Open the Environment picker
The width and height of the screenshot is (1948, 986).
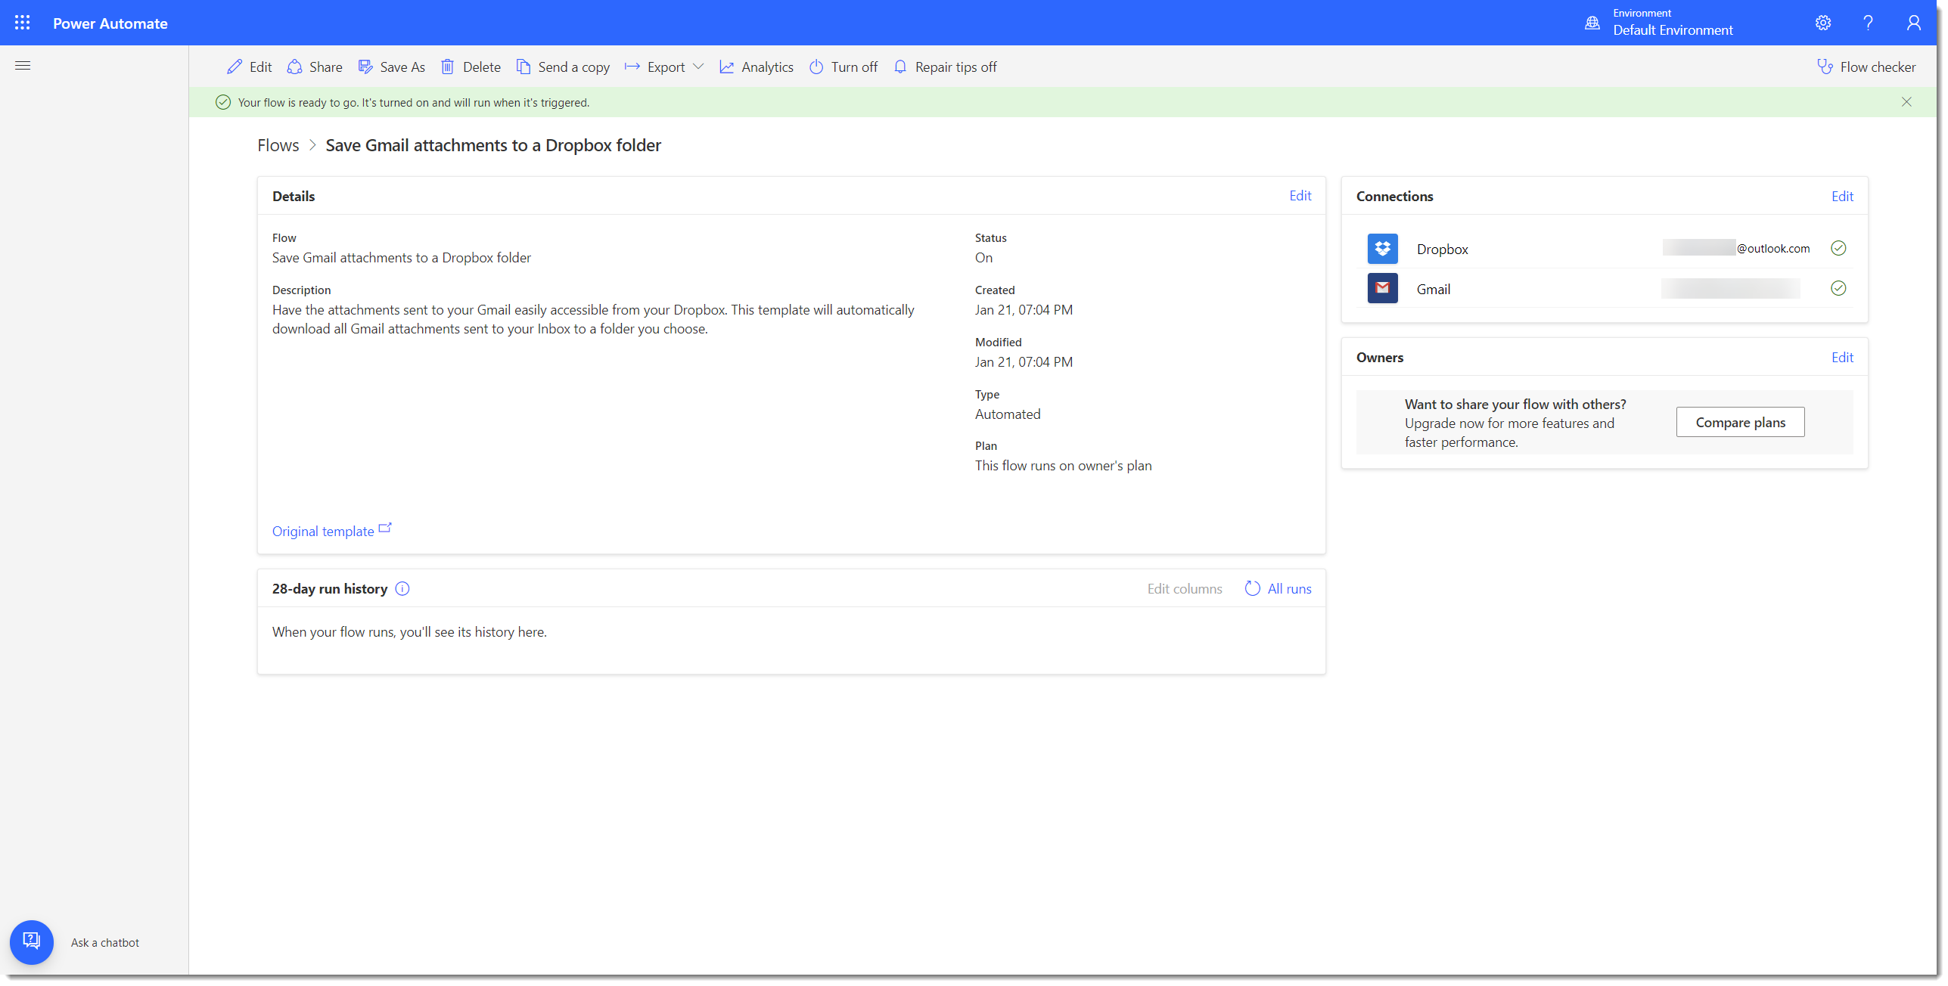tap(1659, 23)
